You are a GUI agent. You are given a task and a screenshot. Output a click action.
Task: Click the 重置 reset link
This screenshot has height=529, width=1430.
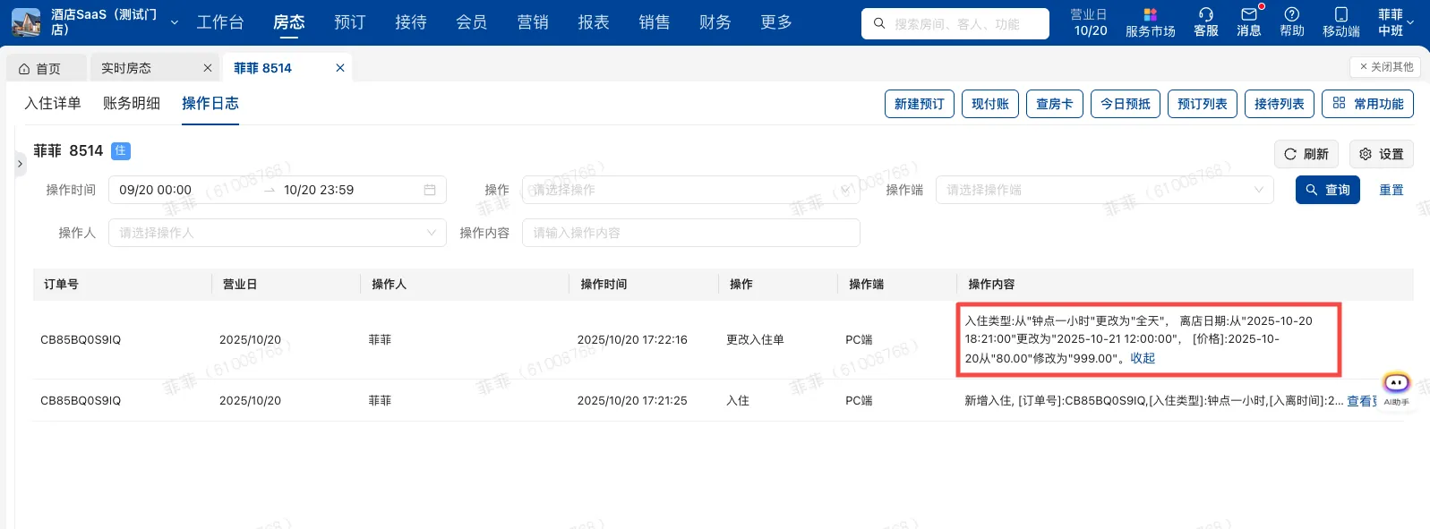pyautogui.click(x=1391, y=190)
